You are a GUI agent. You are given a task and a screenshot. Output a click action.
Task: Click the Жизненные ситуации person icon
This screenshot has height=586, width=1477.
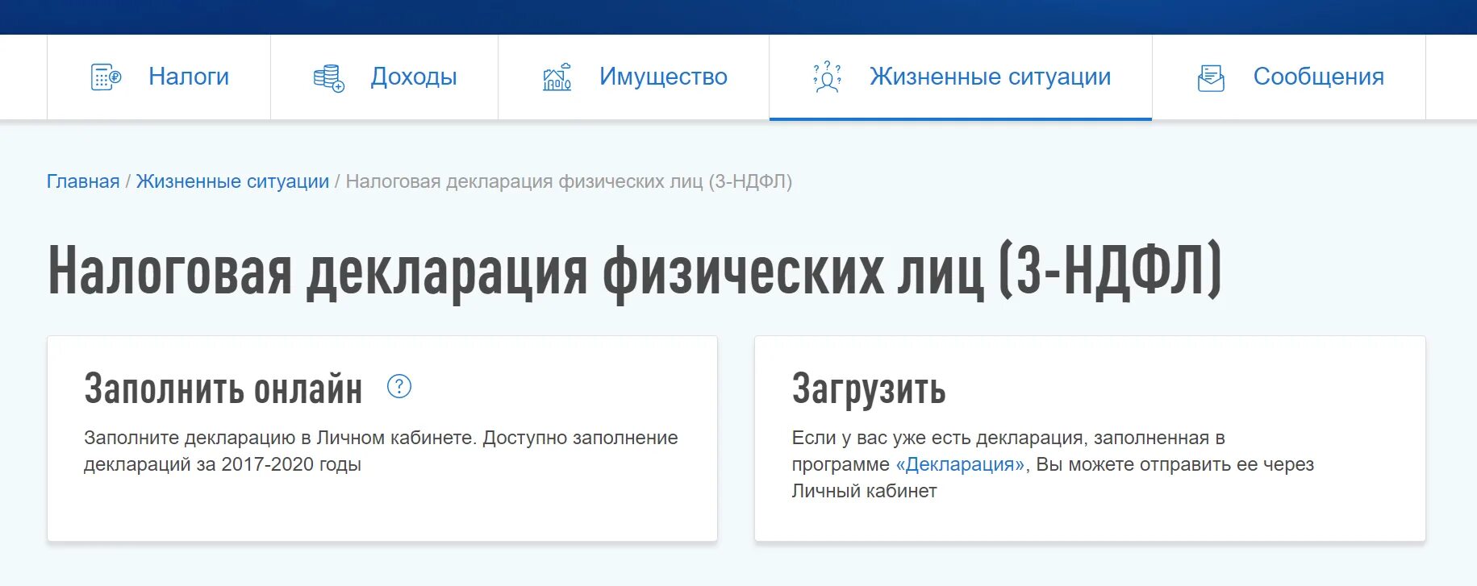click(827, 77)
